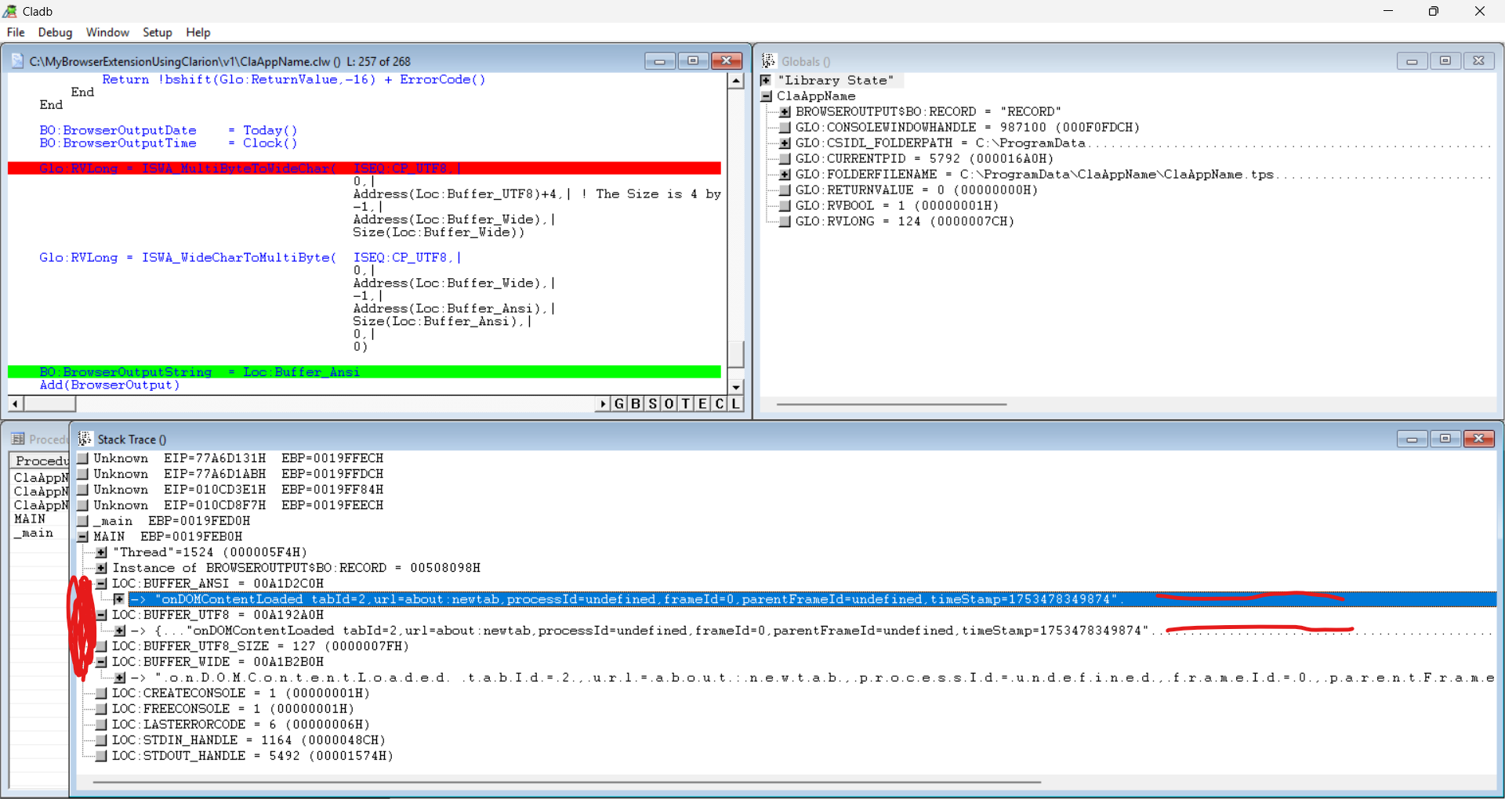Select the LOC:CREATECONSOLE variable box
This screenshot has width=1505, height=799.
click(x=101, y=693)
